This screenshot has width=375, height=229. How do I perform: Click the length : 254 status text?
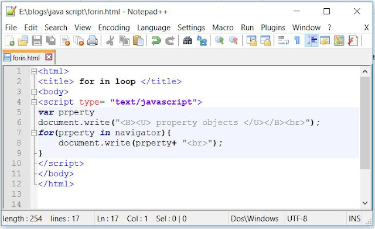pos(22,218)
